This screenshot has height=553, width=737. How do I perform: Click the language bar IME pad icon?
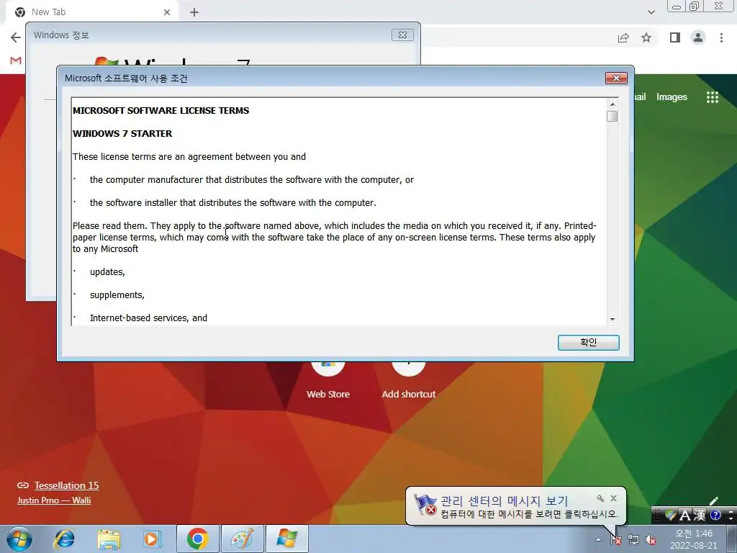(x=670, y=516)
